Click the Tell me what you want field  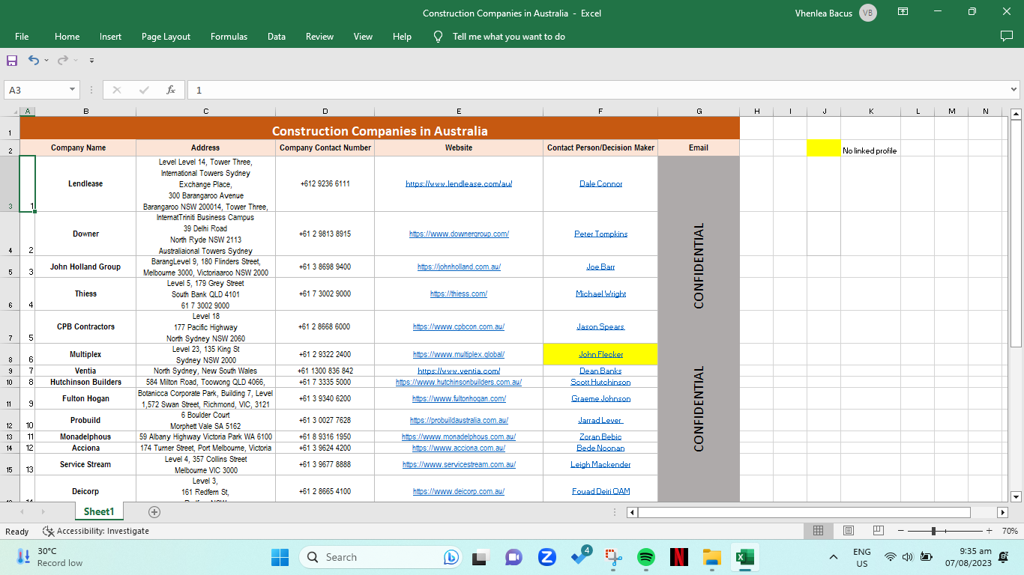tap(508, 37)
